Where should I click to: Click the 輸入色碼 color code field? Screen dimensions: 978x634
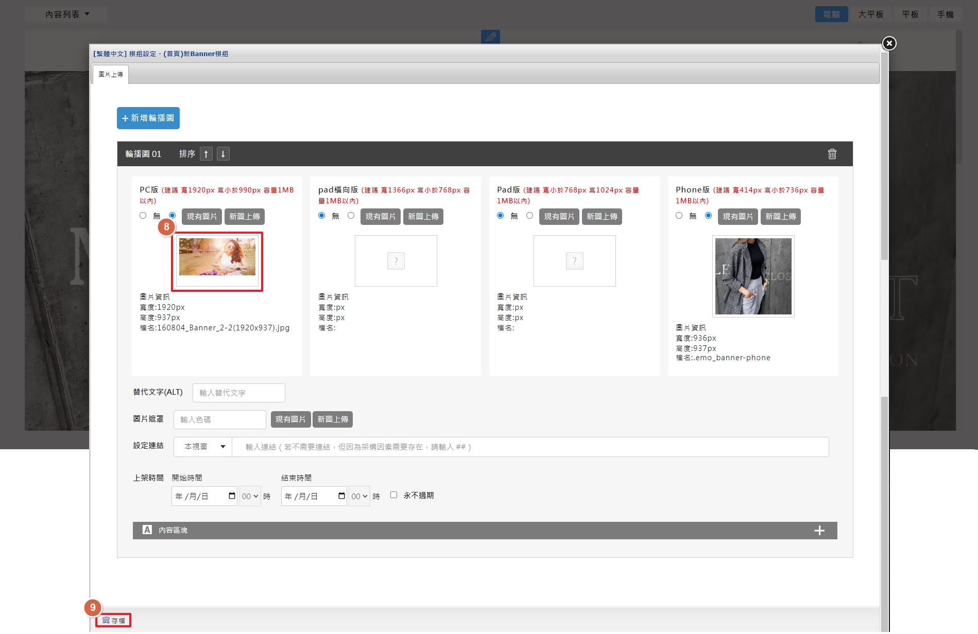[220, 419]
